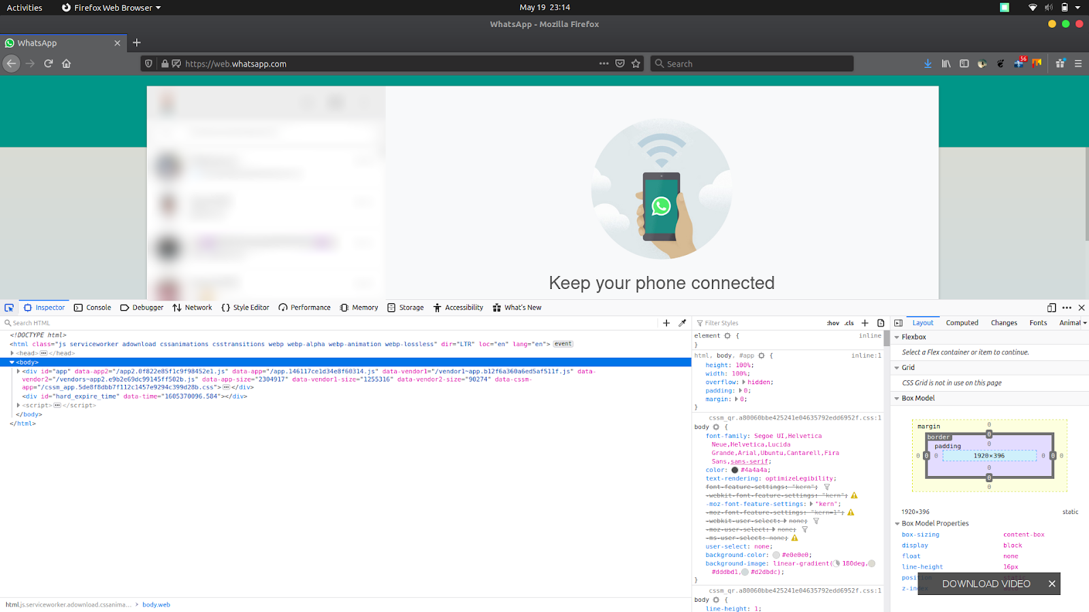Click body.web breadcrumb
The height and width of the screenshot is (612, 1089).
[x=156, y=605]
